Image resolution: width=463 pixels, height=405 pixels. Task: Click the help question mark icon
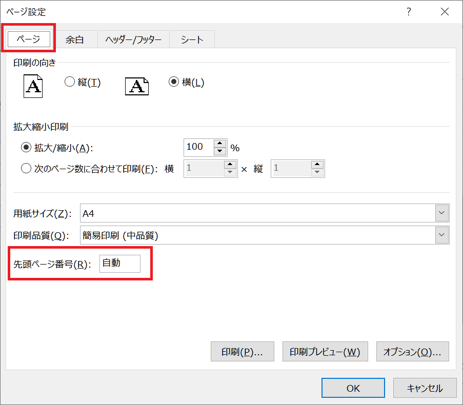coord(409,11)
